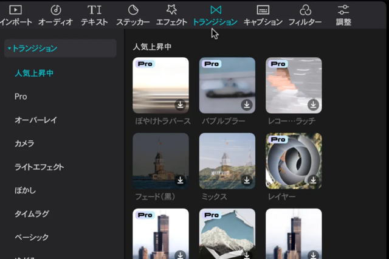
Task: Click the Pro badge on ぼやけトラバース
Action: coord(145,64)
